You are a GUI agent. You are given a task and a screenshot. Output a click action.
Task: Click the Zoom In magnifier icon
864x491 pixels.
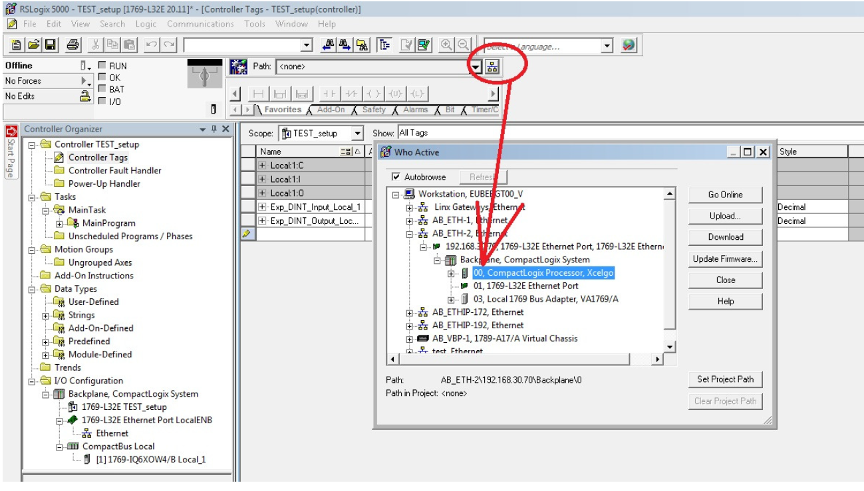pyautogui.click(x=445, y=46)
